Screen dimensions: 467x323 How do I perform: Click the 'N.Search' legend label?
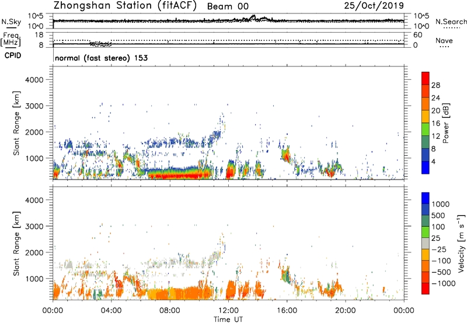tap(451, 22)
